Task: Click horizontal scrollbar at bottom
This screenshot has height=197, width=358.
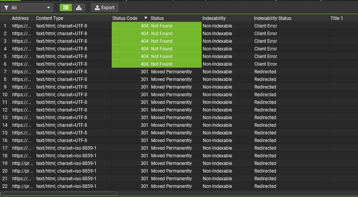Action: tap(60, 194)
